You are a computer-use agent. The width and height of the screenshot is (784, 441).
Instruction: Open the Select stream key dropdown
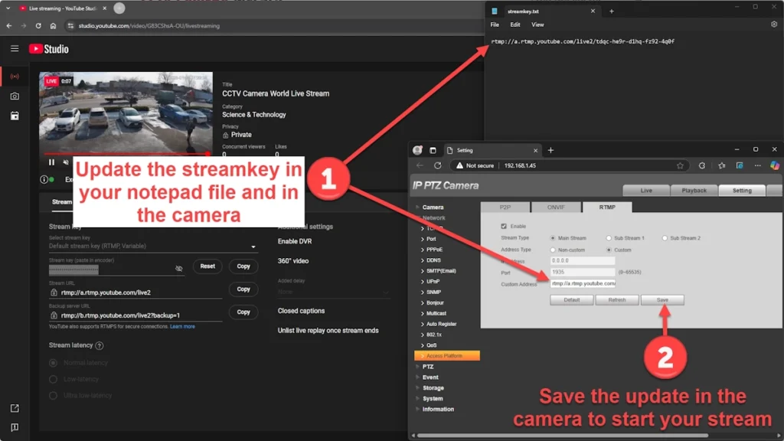(153, 247)
